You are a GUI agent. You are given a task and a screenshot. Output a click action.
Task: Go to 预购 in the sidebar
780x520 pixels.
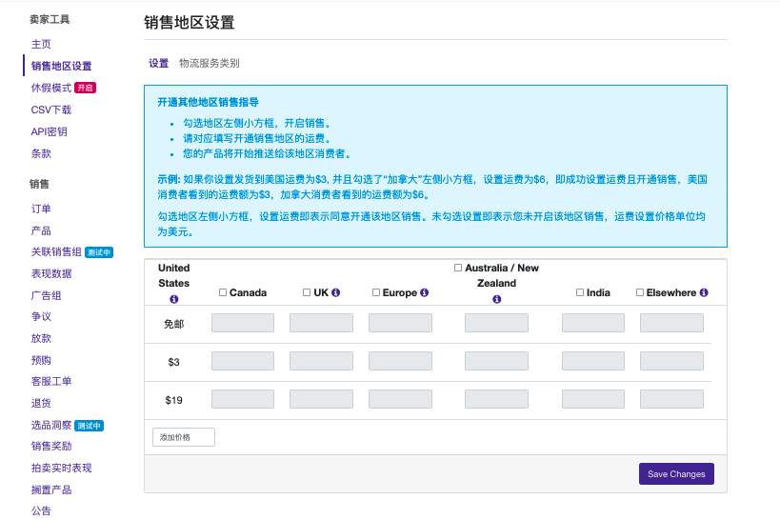pyautogui.click(x=41, y=360)
